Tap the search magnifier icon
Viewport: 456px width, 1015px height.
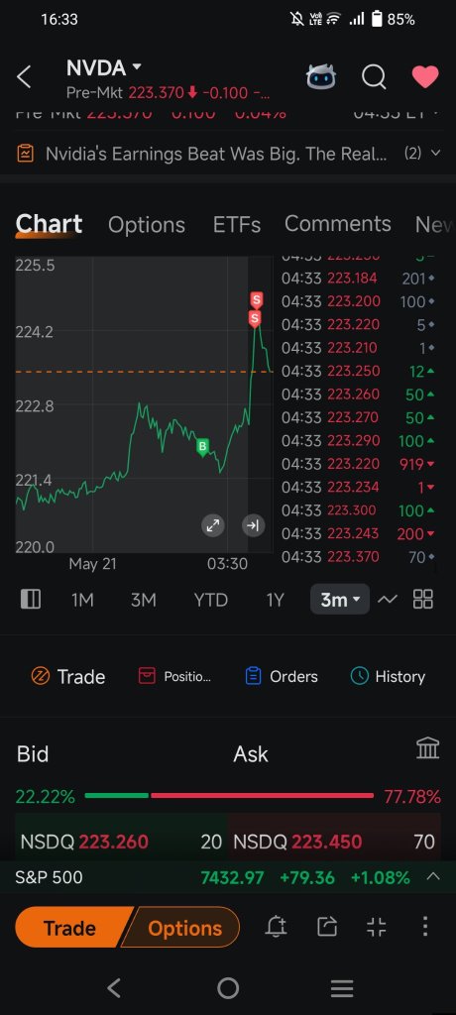click(374, 77)
